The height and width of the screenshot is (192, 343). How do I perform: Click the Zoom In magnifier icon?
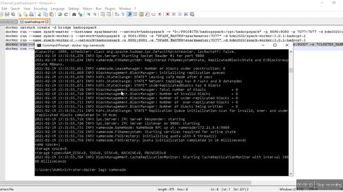(88, 14)
